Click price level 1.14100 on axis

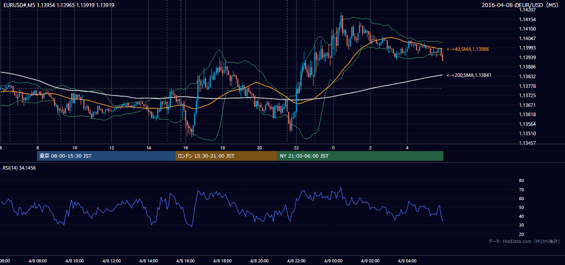(x=527, y=29)
